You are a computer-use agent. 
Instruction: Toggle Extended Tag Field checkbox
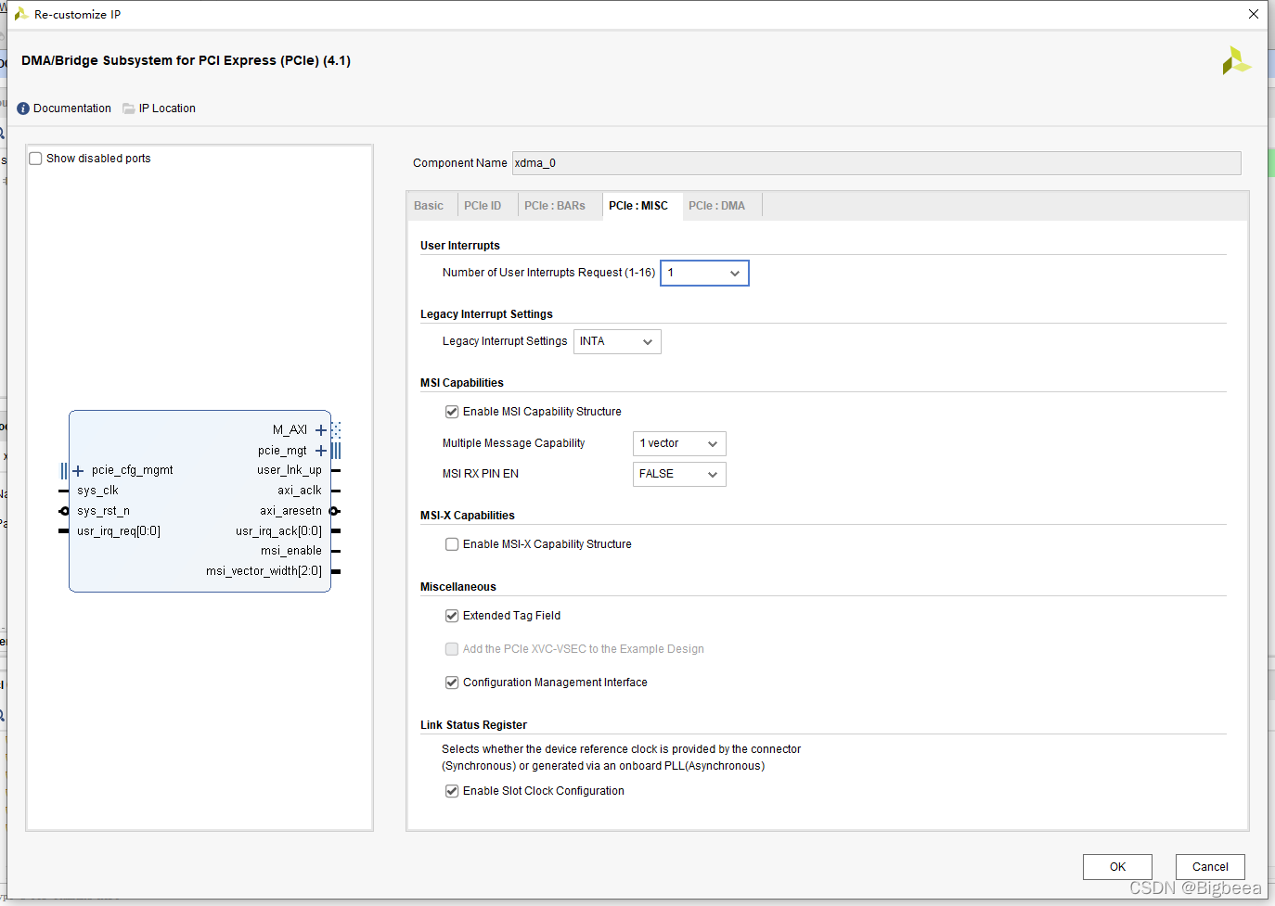click(452, 616)
